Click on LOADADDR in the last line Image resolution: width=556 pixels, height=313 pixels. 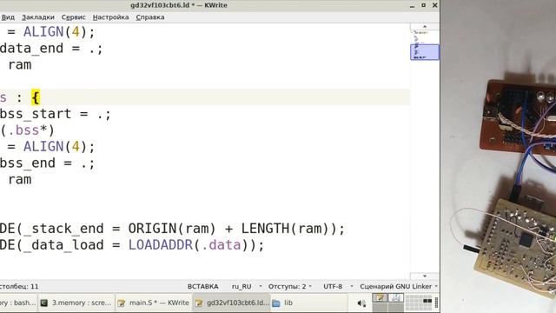160,245
